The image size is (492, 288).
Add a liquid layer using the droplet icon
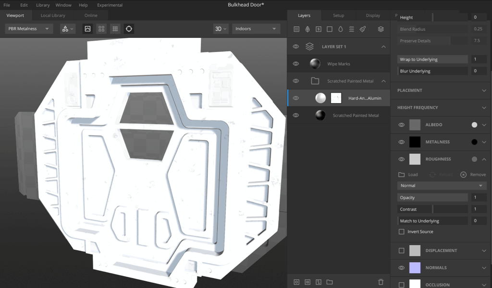pos(341,29)
